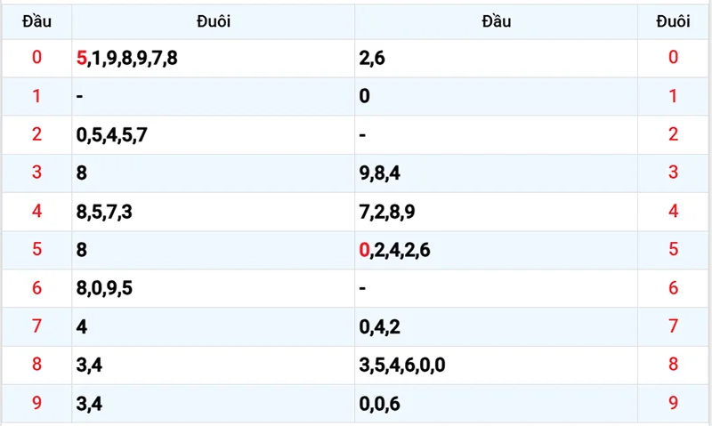Click the cell with values 0,0,6
Viewport: 712px width, 426px height.
tap(380, 404)
